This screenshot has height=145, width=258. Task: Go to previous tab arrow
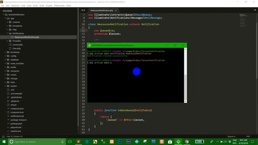click(x=82, y=10)
